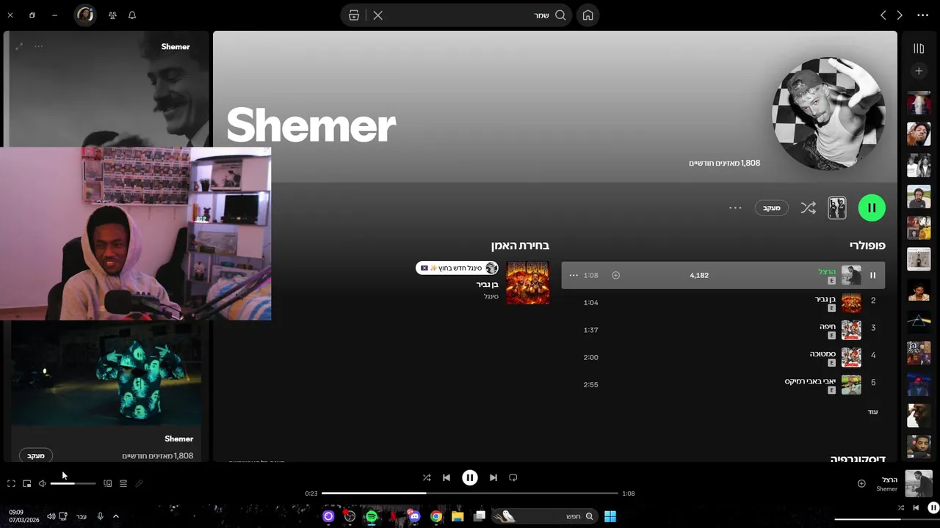
Task: Clear the search text with the X
Action: coord(377,15)
